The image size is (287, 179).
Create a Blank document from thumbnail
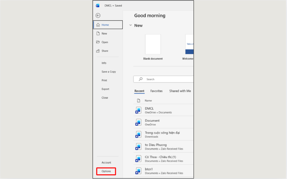(x=153, y=44)
